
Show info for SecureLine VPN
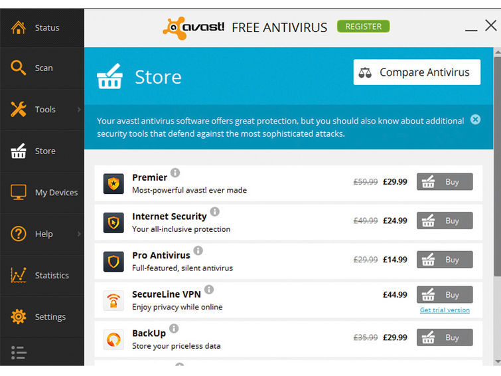(209, 290)
